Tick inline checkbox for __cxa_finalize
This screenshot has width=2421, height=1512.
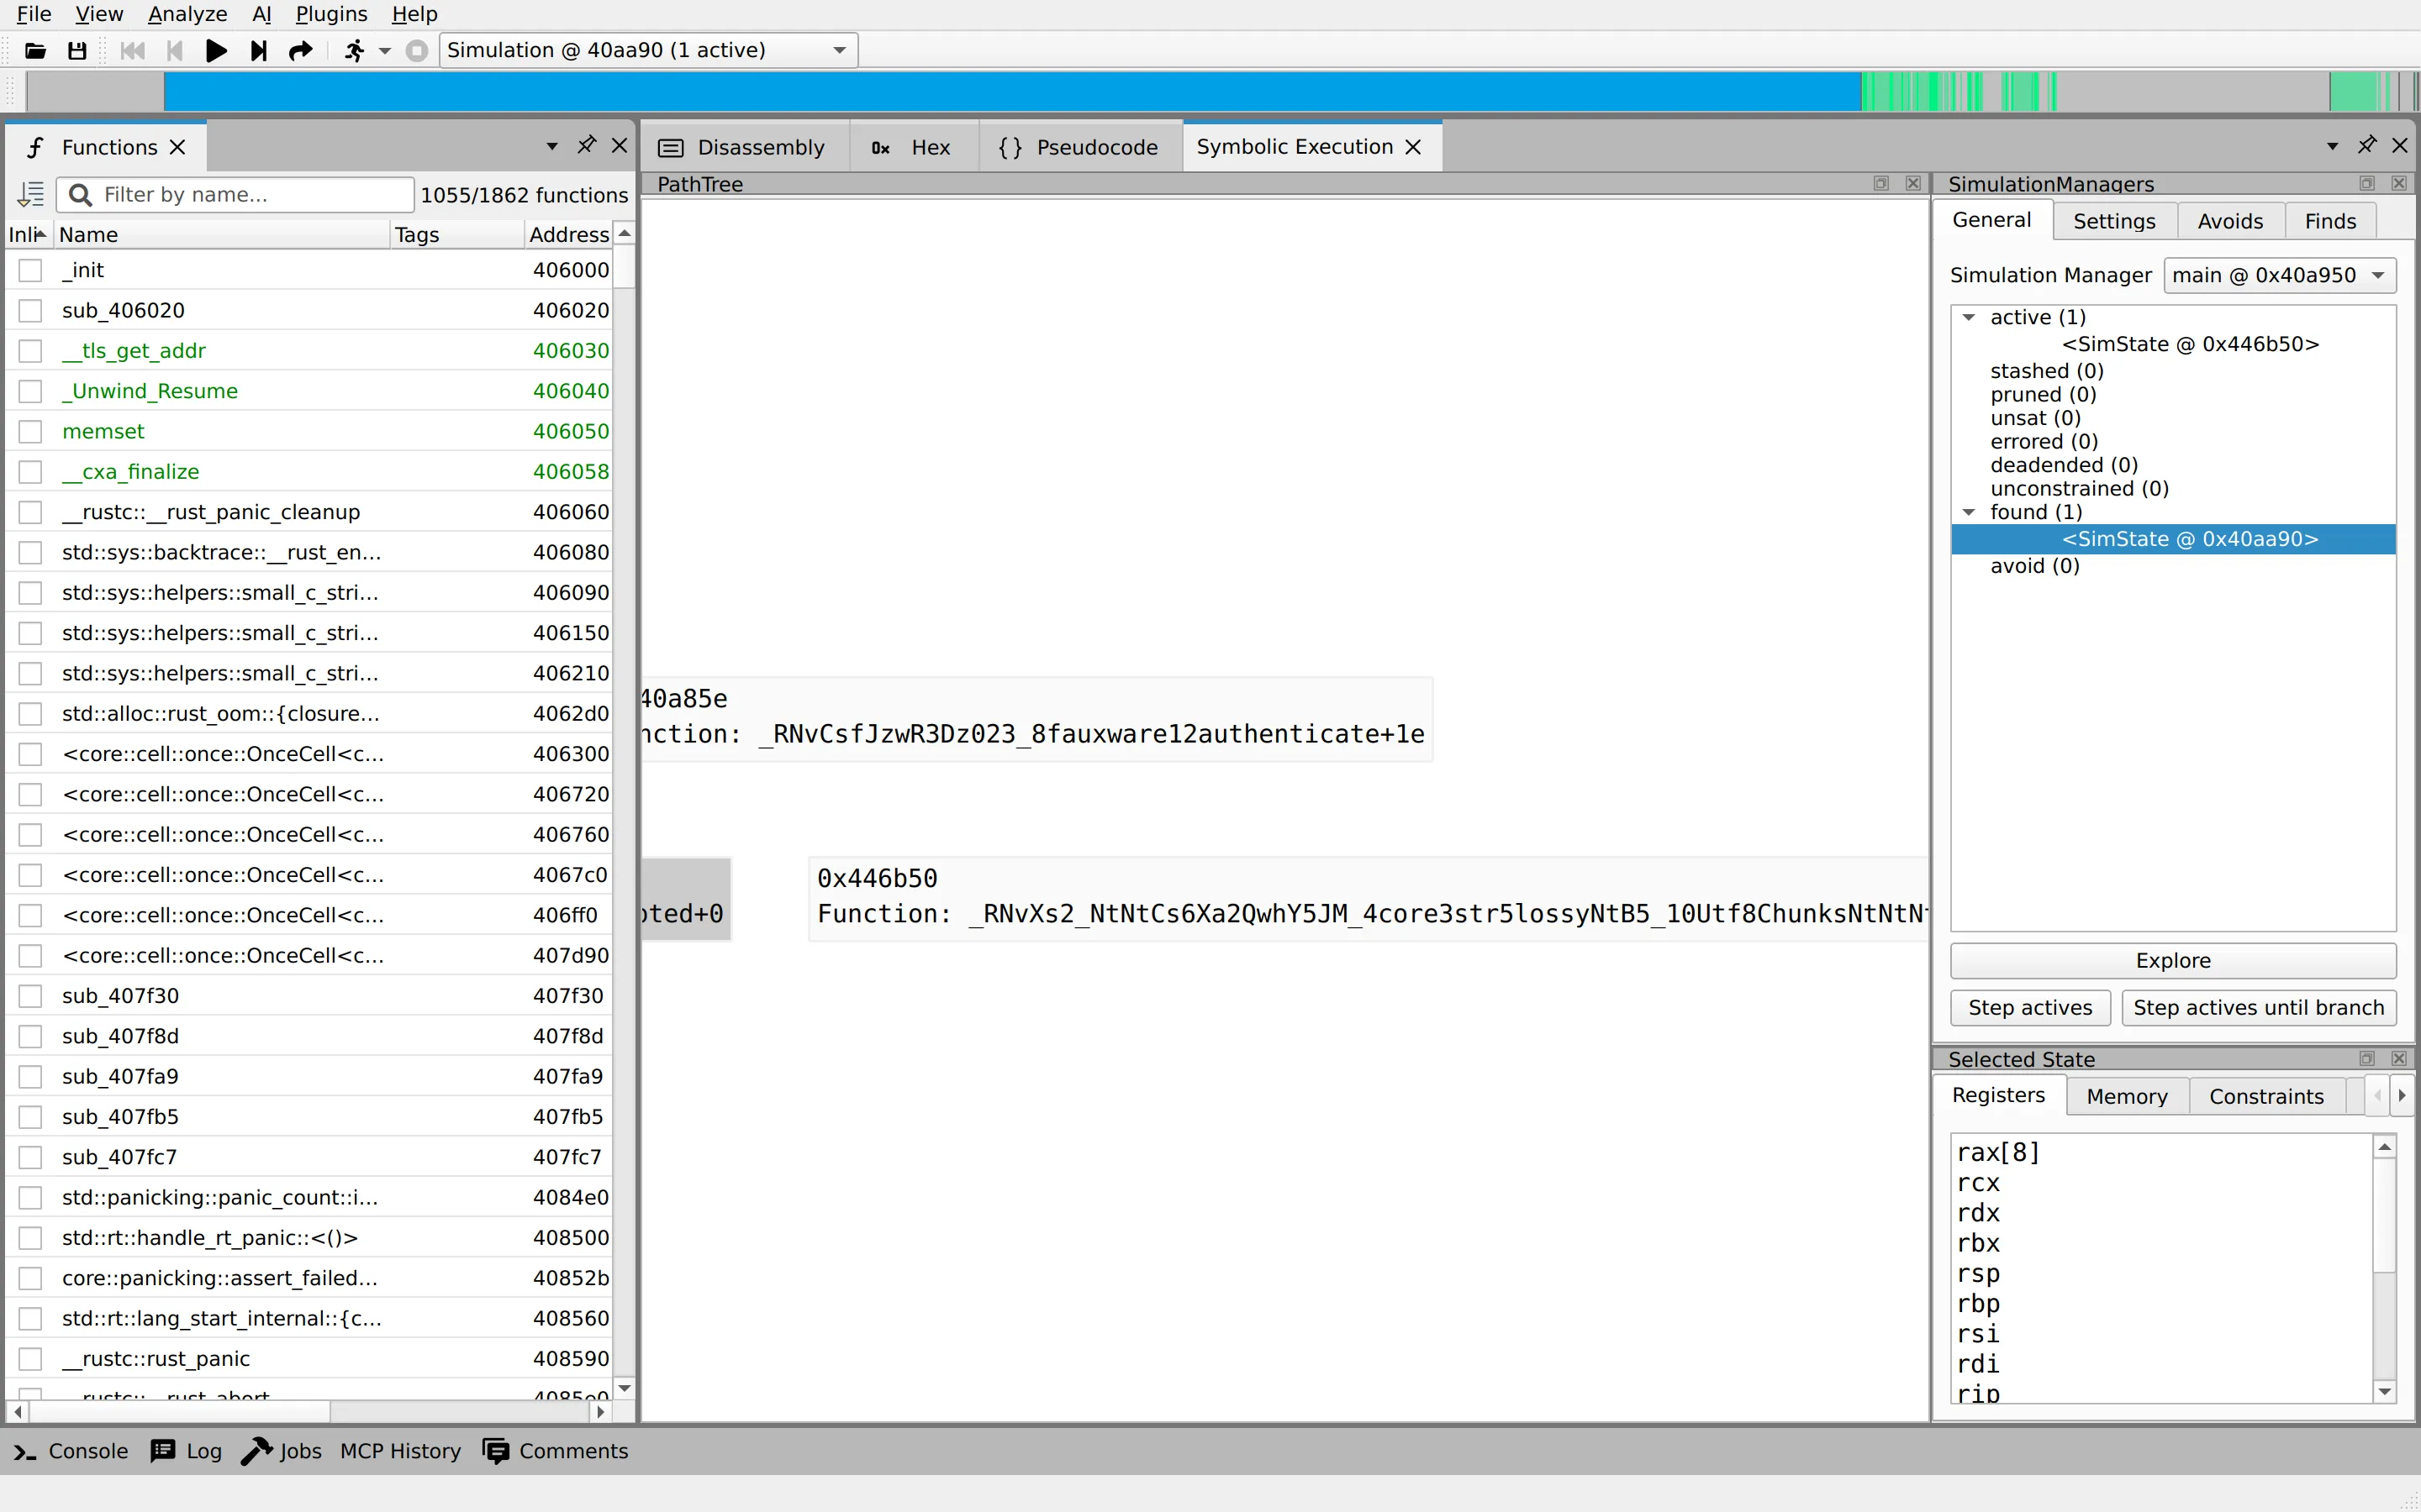click(31, 472)
